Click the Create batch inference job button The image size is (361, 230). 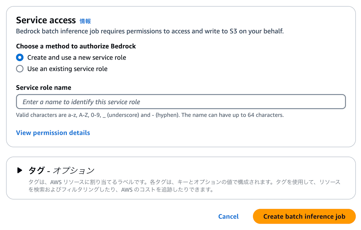point(304,216)
